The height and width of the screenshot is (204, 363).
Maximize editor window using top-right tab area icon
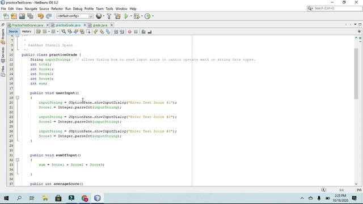[360, 24]
